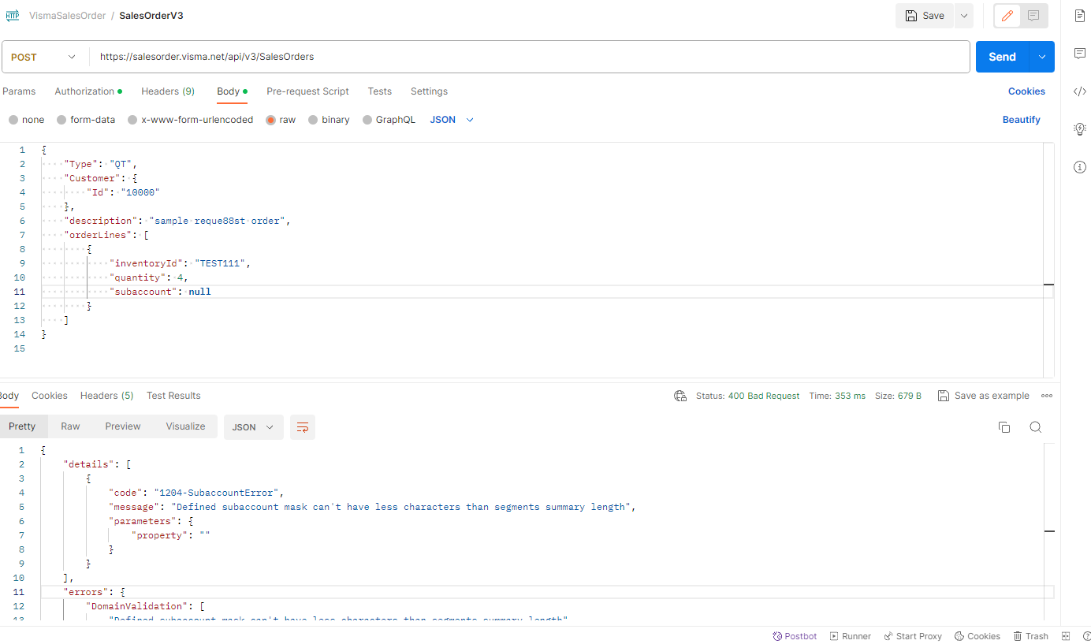This screenshot has width=1091, height=644.
Task: Open the Trash
Action: pos(1030,636)
